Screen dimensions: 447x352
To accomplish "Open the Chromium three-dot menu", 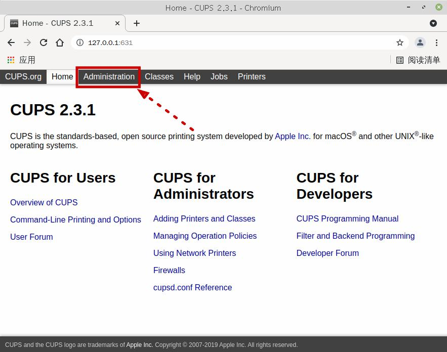I will tap(436, 42).
